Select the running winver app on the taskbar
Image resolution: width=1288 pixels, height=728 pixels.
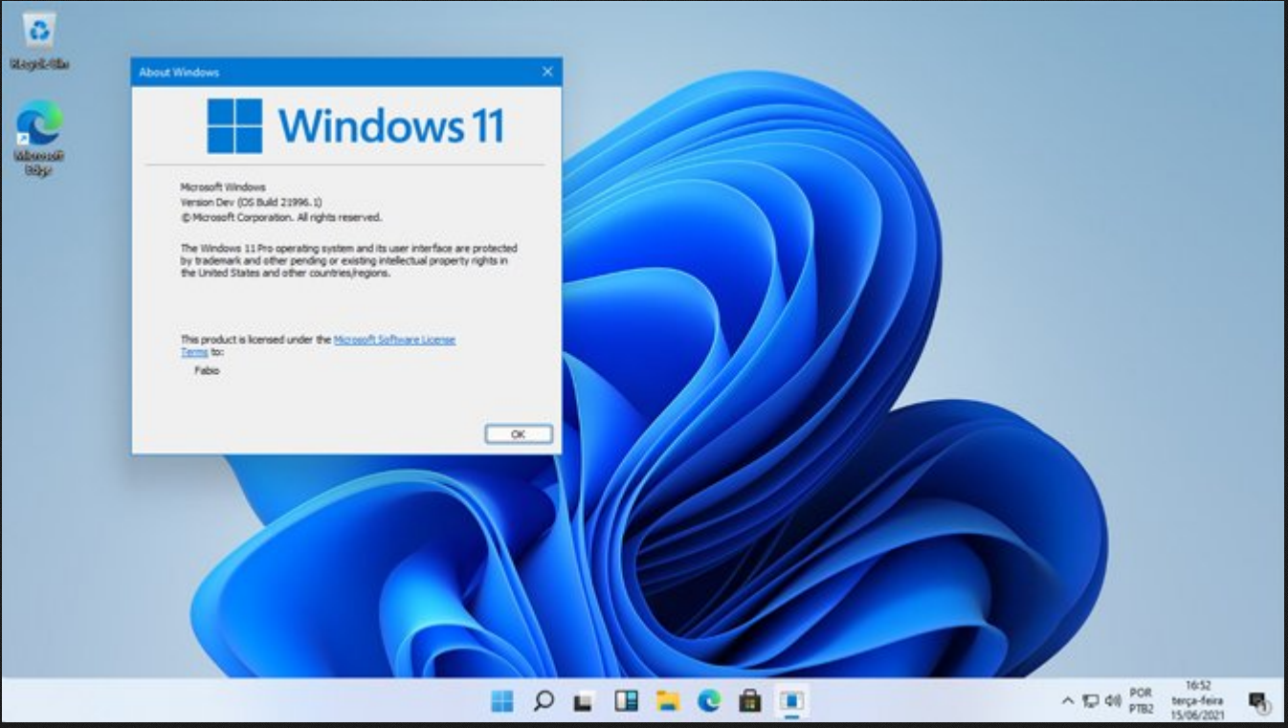[790, 702]
